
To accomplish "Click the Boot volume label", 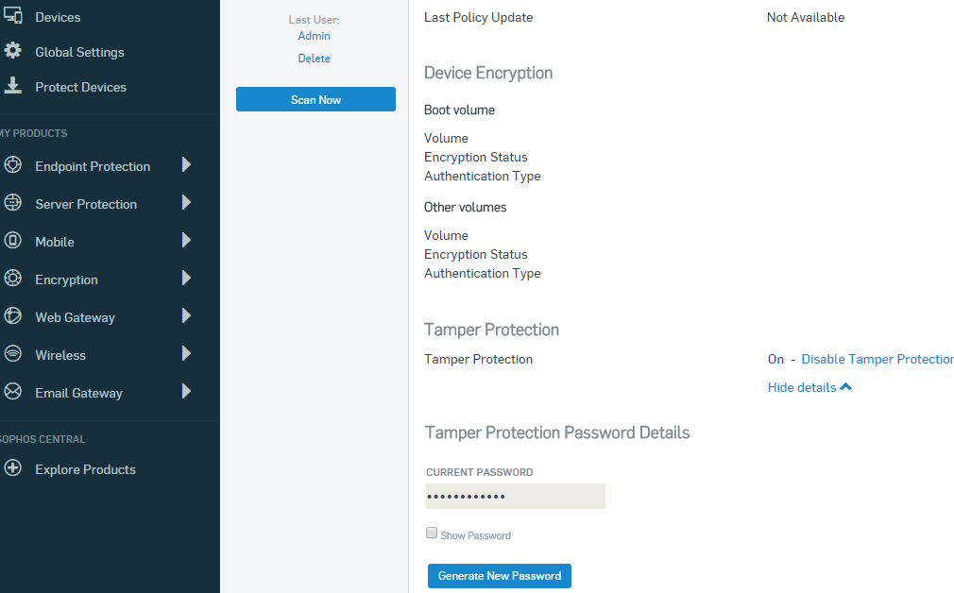I will click(459, 110).
